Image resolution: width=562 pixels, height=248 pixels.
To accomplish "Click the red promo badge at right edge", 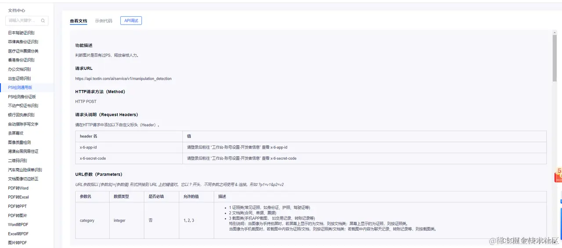I will pyautogui.click(x=558, y=175).
